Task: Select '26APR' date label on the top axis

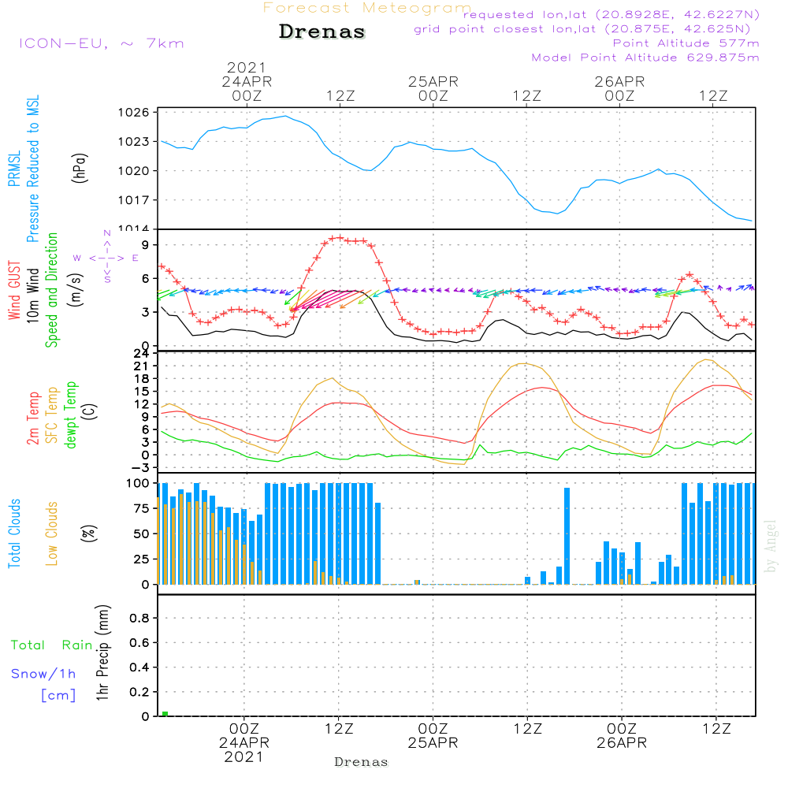Action: pos(619,82)
